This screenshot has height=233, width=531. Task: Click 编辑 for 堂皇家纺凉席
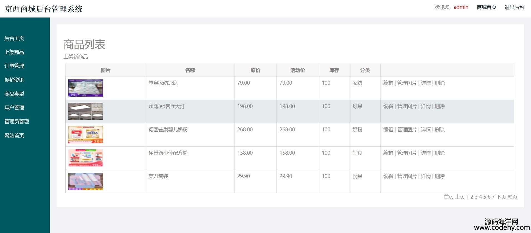388,83
